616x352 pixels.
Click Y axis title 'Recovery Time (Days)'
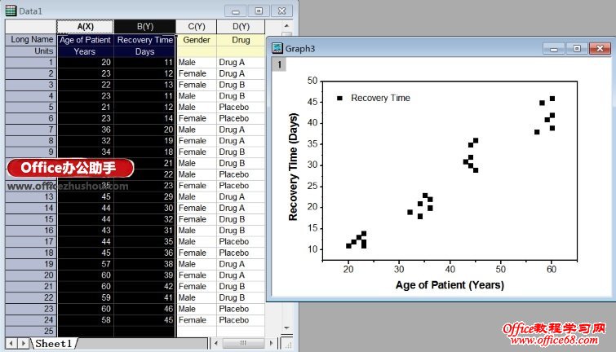[294, 167]
